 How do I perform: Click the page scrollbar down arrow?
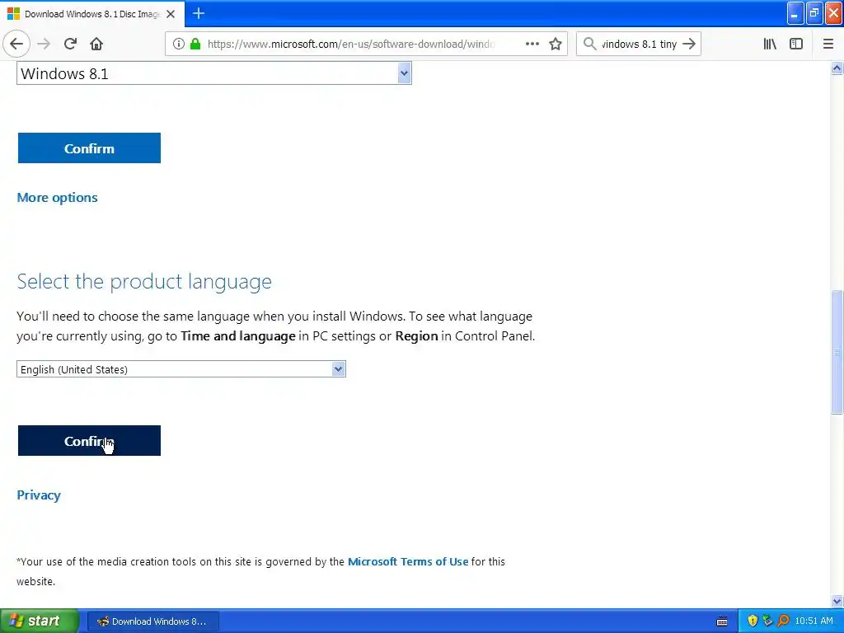coord(837,601)
